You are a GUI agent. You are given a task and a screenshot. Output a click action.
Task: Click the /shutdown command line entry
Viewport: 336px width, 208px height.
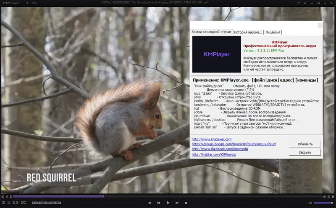point(242,116)
